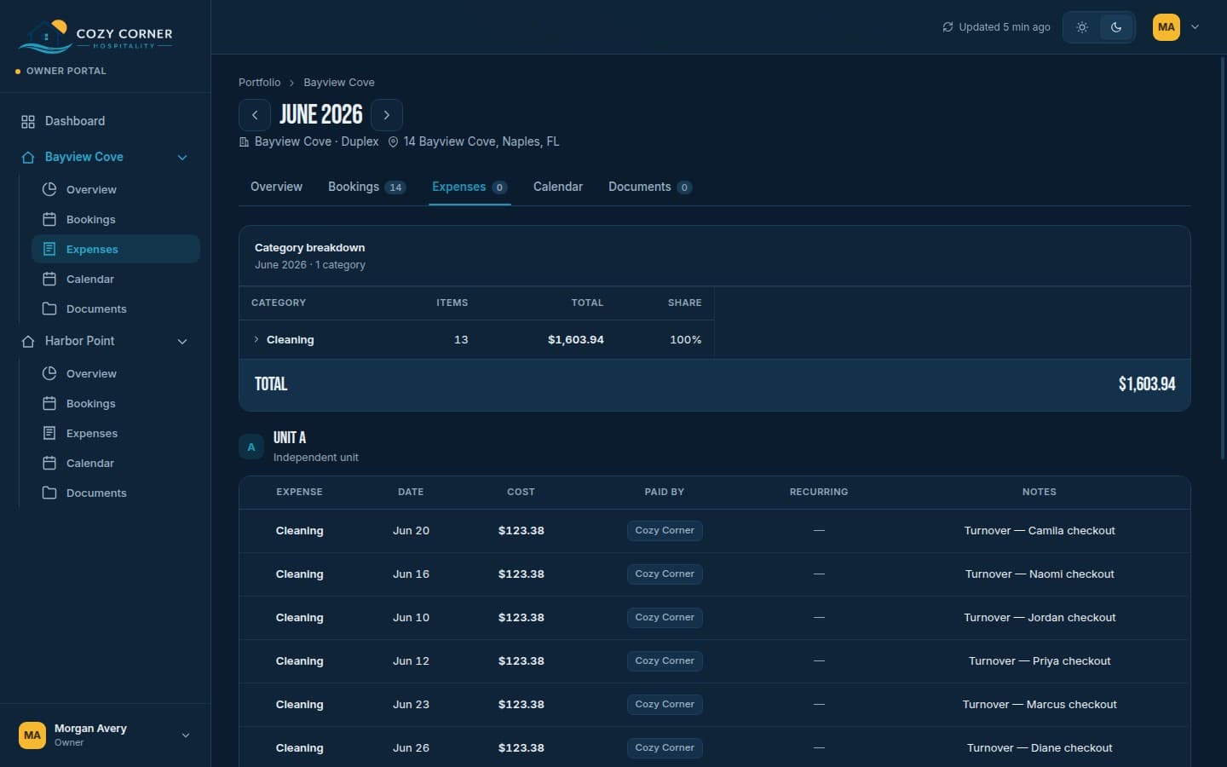Open Bayview Cove Bookings in sidebar
Image resolution: width=1227 pixels, height=767 pixels.
coord(116,219)
